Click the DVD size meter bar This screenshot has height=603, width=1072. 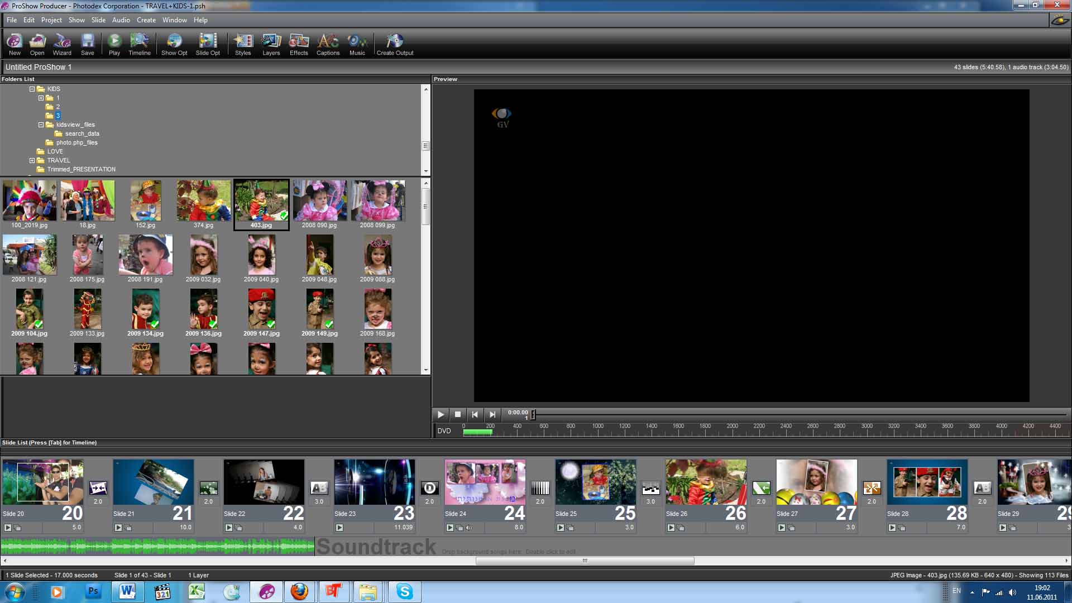477,432
